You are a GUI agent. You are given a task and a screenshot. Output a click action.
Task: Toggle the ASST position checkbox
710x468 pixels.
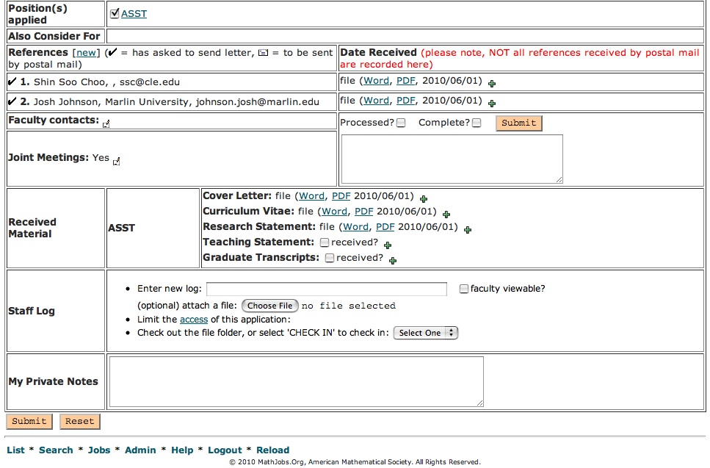[115, 13]
